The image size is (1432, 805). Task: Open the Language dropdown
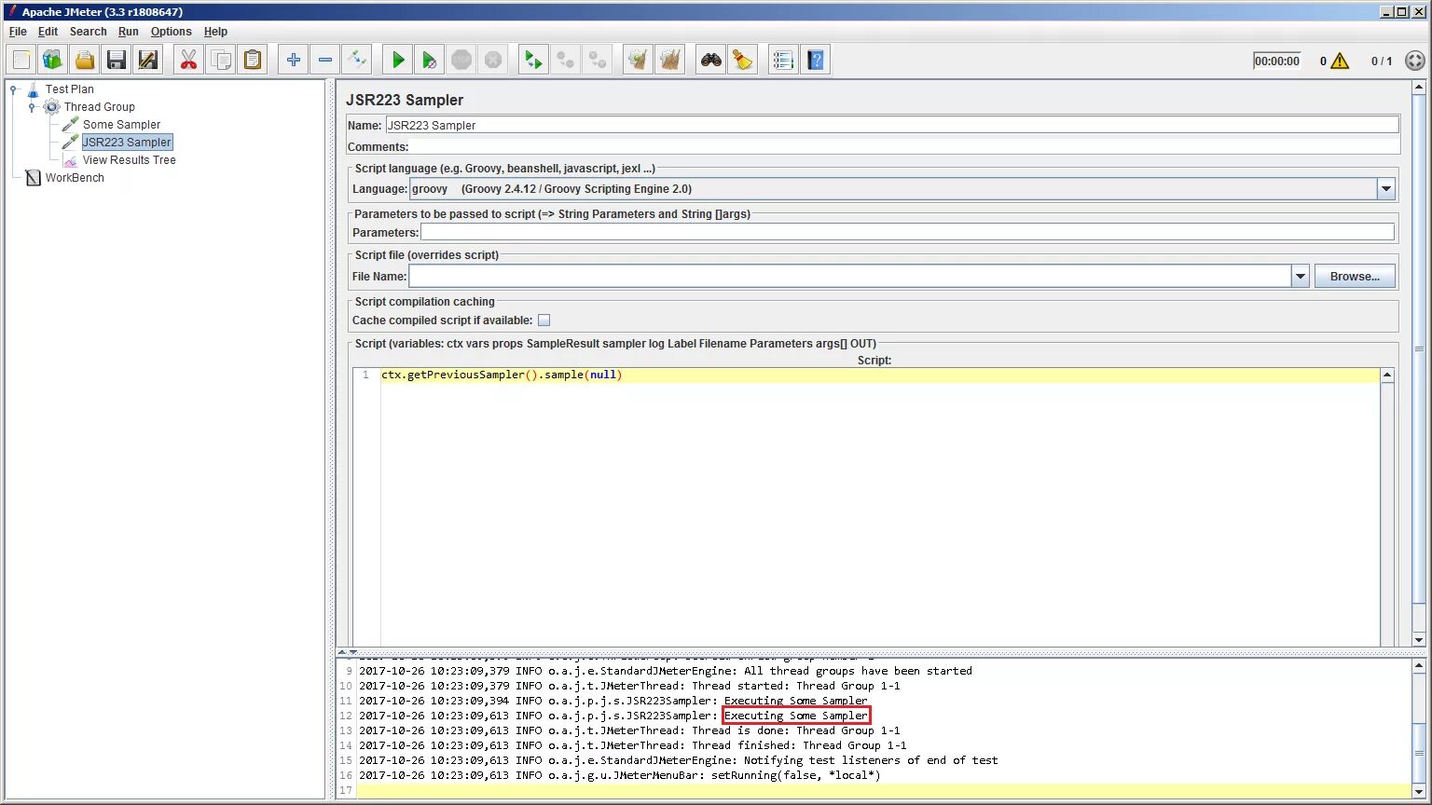(1386, 189)
